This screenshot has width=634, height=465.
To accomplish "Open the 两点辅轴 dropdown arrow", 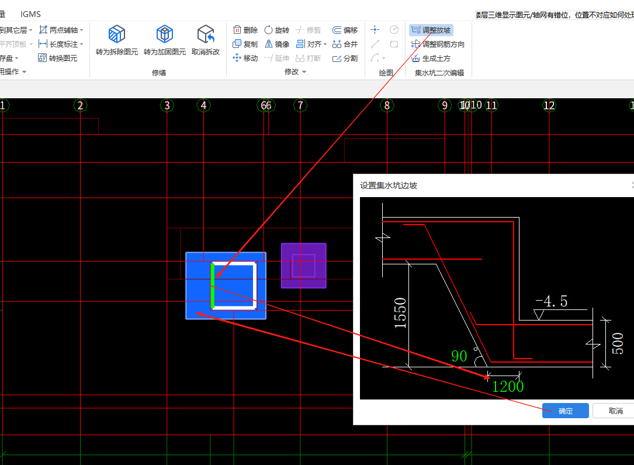I will pos(81,30).
